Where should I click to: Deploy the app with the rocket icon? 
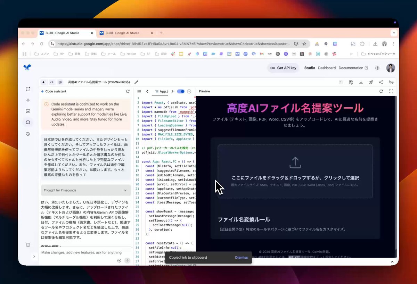coord(371,82)
